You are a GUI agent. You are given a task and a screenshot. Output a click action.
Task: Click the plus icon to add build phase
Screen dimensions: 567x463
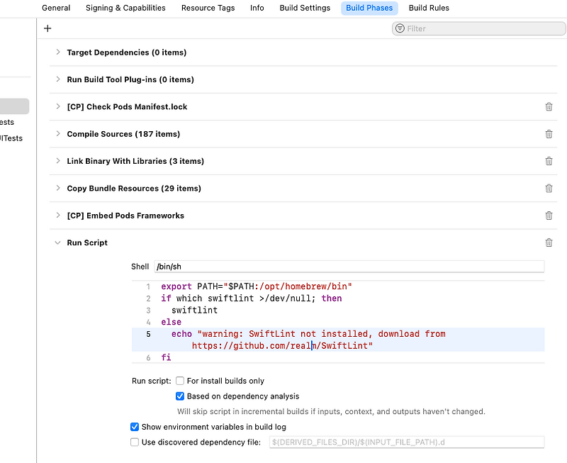pyautogui.click(x=47, y=28)
